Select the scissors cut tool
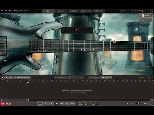Screen dimensions: 154x115 coord(11,78)
